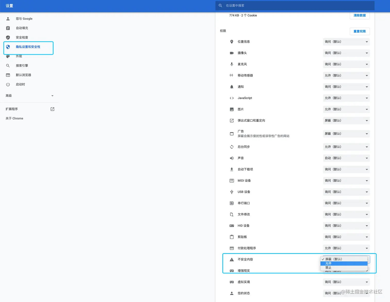Open the 位置信息 permission dropdown

[346, 42]
